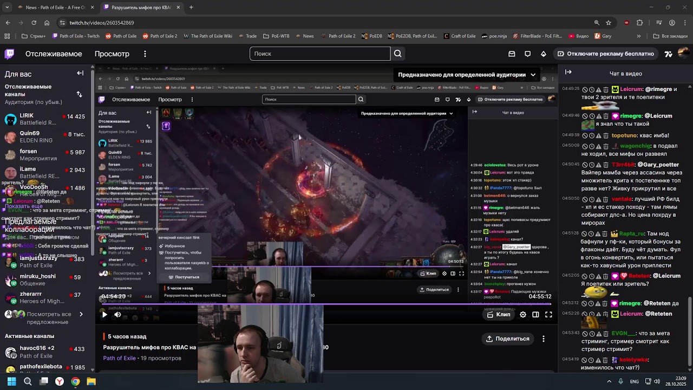Viewport: 693px width, 390px height.
Task: Click the ban icon on topotuno's message
Action: tap(585, 135)
